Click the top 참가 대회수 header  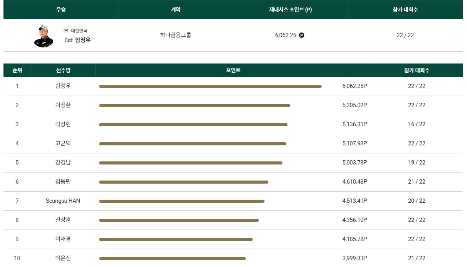(405, 10)
